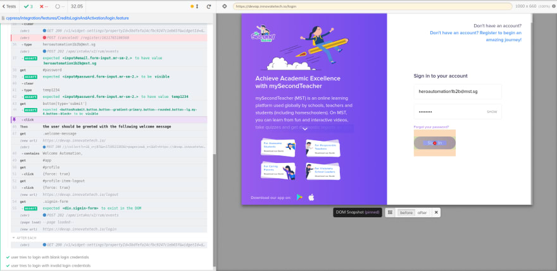
Task: Show the 'before' DOM snapshot
Action: click(x=406, y=212)
